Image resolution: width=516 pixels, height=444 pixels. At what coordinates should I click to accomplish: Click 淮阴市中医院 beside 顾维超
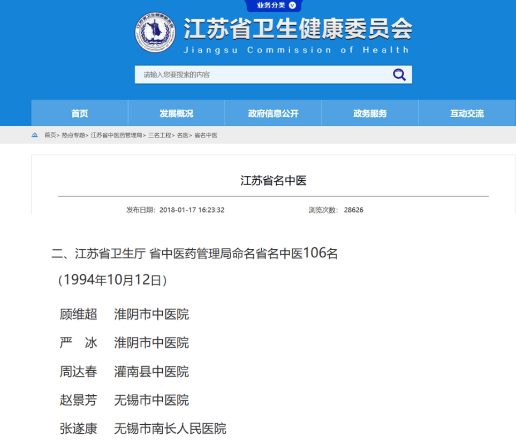pos(151,314)
